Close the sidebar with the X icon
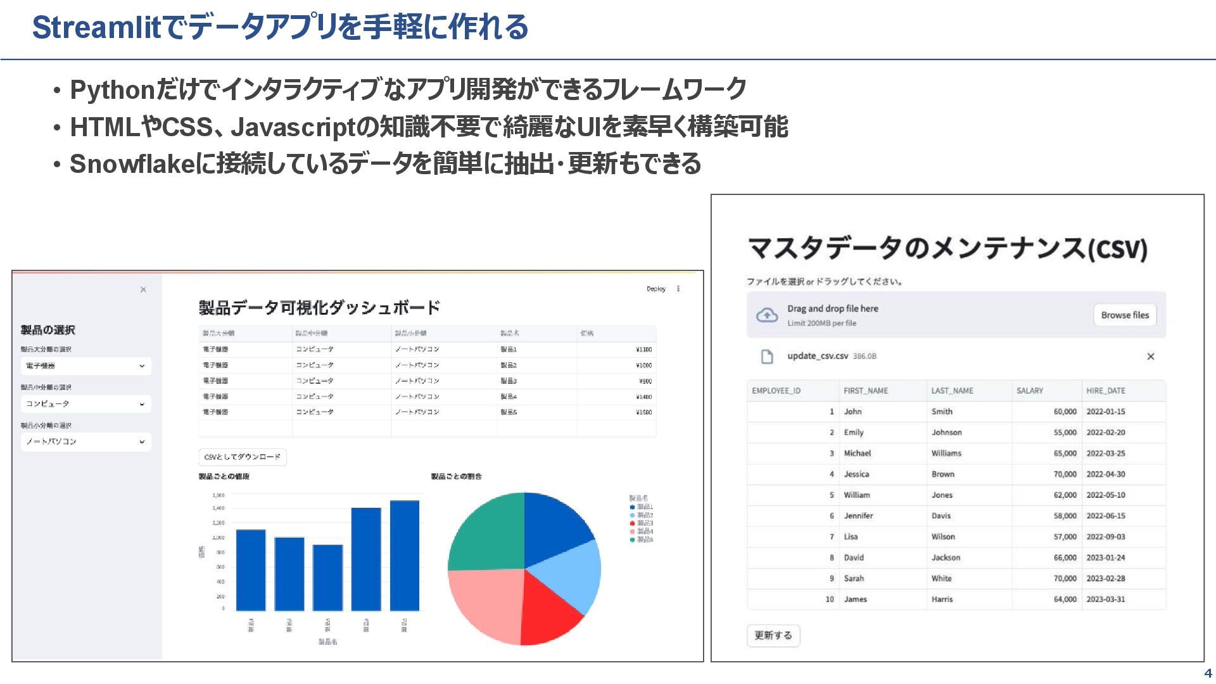Screen dimensions: 1216x684 (x=143, y=289)
